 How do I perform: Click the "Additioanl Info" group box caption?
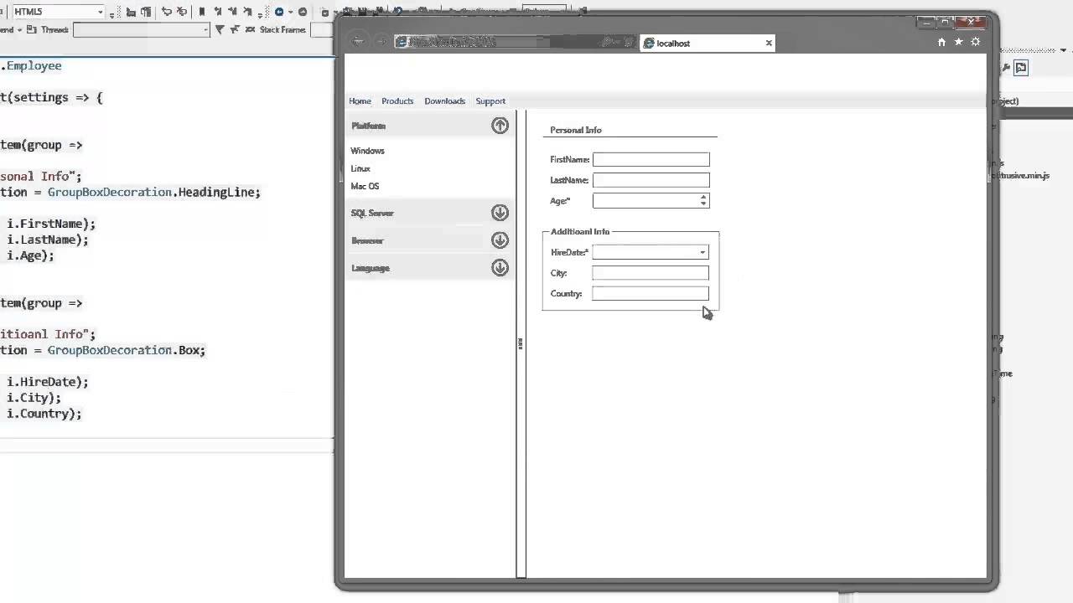[x=580, y=232]
